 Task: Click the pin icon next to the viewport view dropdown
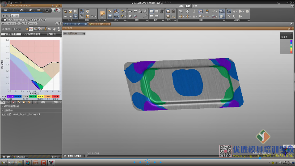[84, 34]
